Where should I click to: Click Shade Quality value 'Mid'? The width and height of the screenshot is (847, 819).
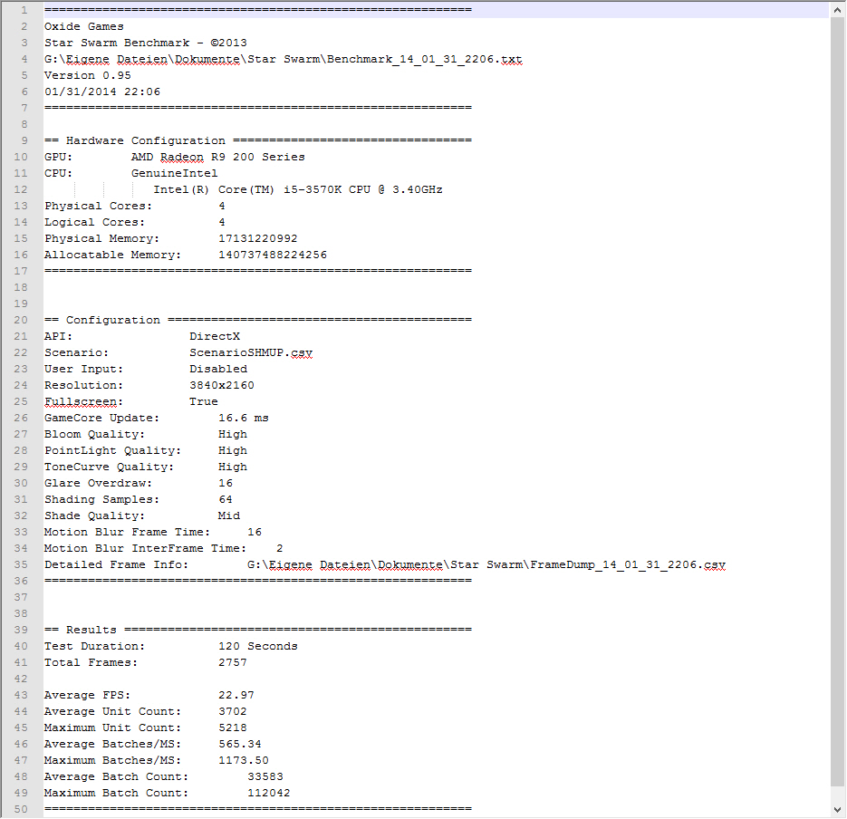tap(229, 515)
